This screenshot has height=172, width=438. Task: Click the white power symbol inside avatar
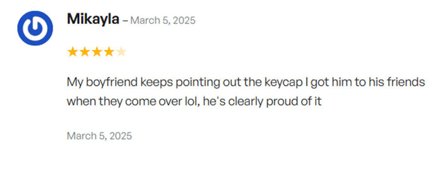click(35, 28)
